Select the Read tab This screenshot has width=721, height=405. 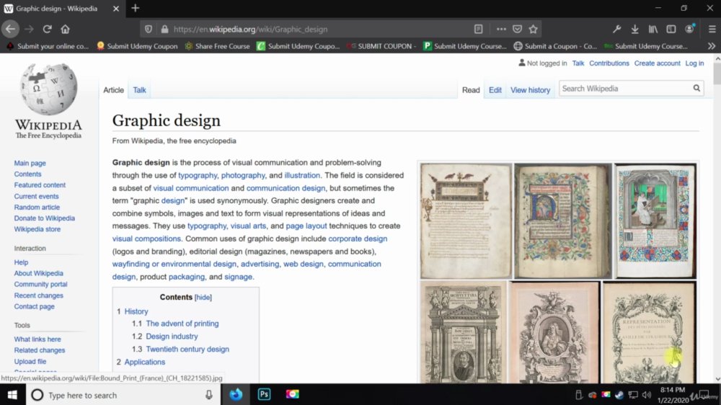[x=471, y=90]
